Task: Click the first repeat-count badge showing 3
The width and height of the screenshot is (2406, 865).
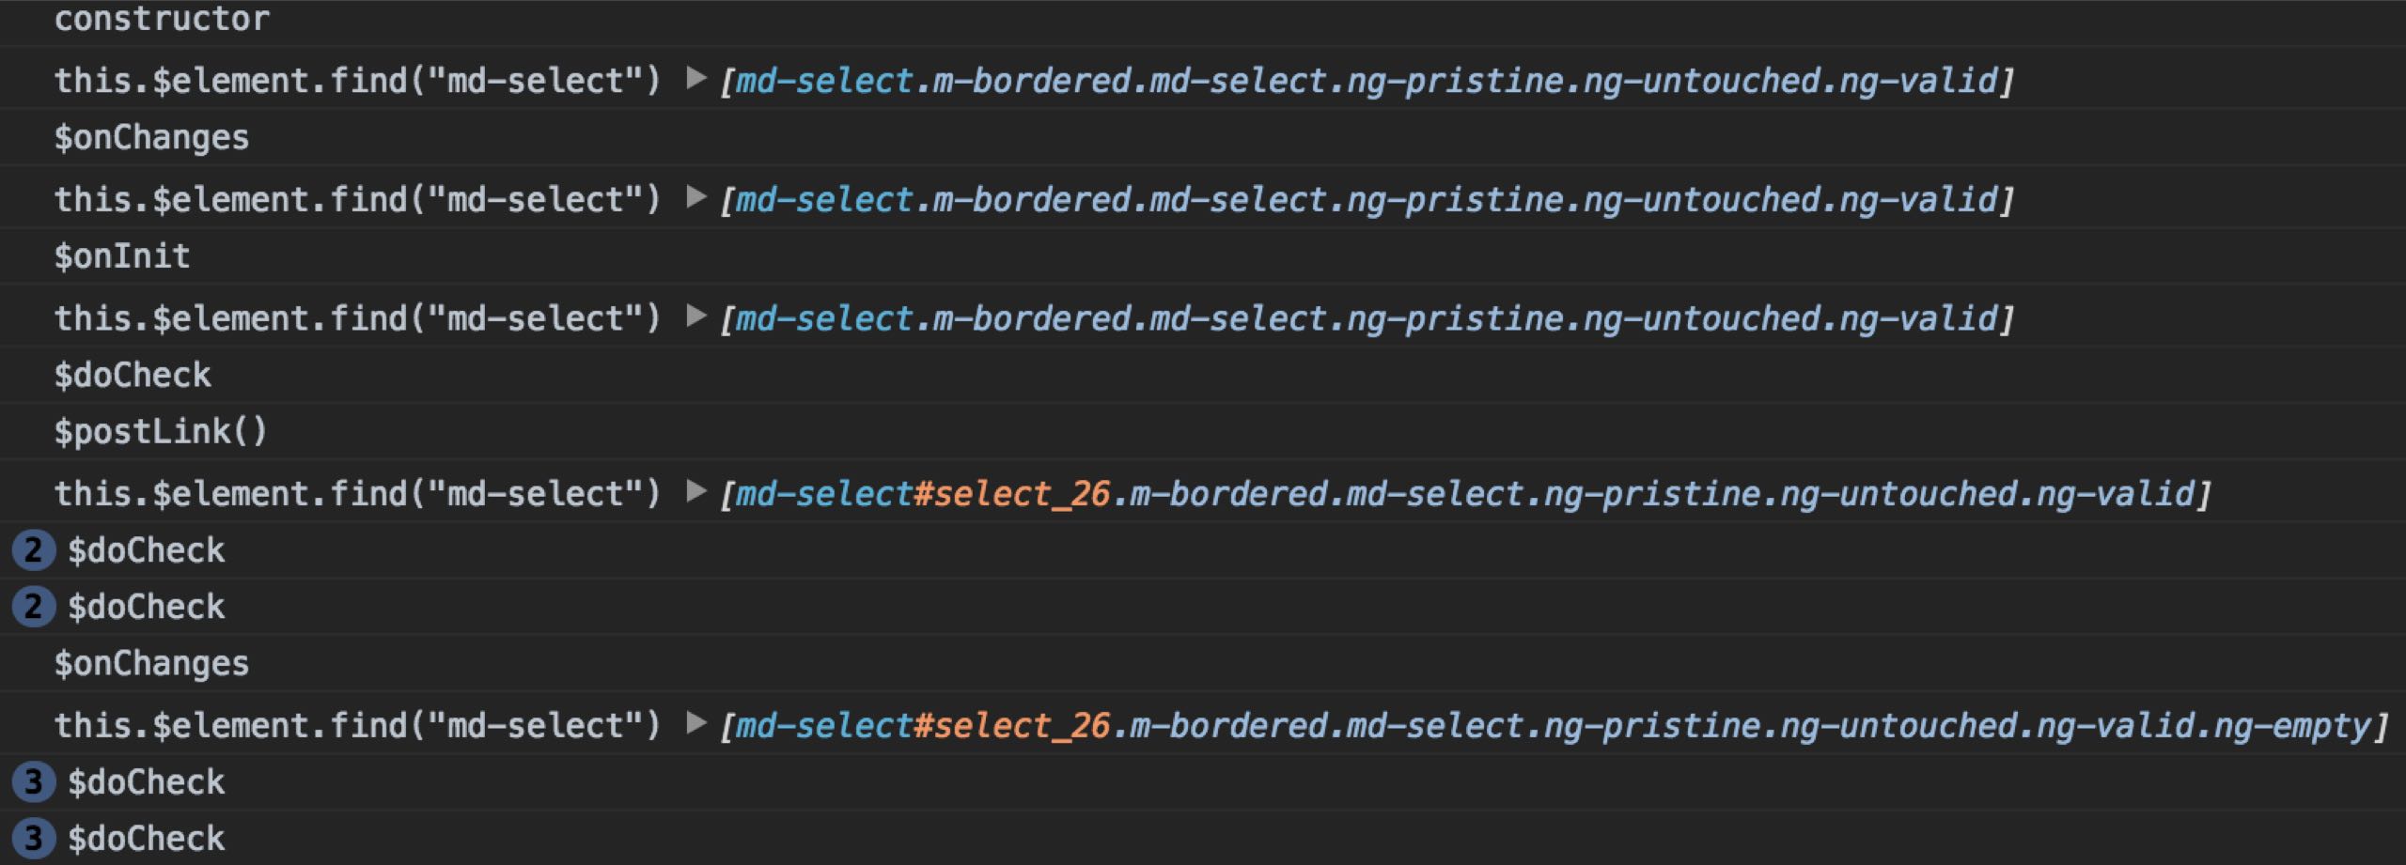Action: tap(33, 782)
